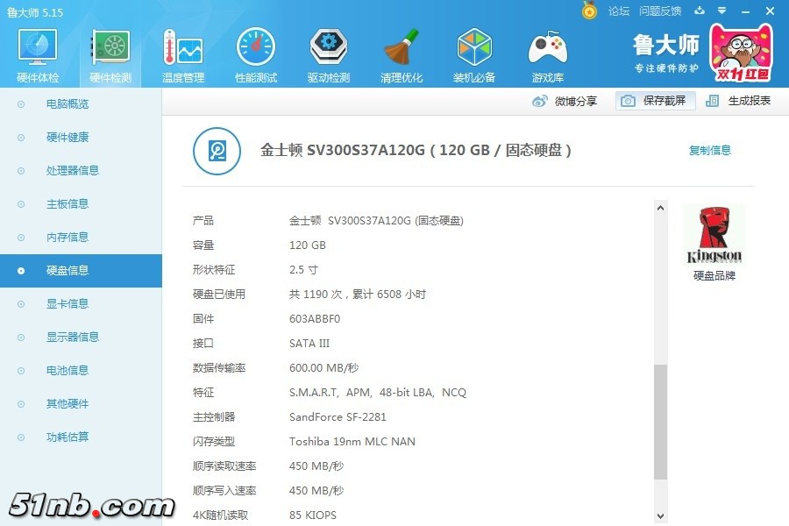Click the 复制信息 link
This screenshot has width=789, height=526.
click(709, 151)
